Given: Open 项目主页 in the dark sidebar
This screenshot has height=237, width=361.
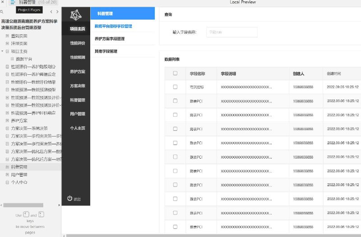Looking at the screenshot, I should [78, 29].
